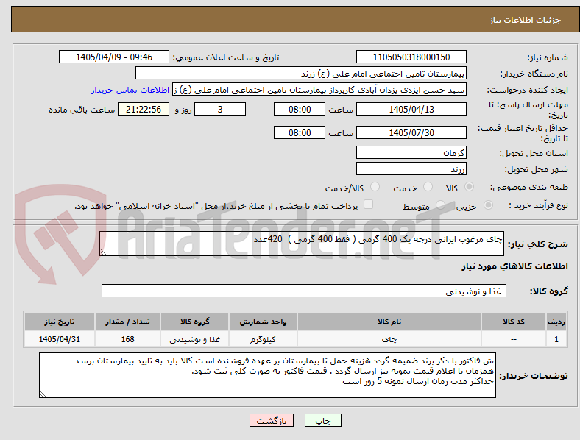The width and height of the screenshot is (580, 440).
Task: Click the شرح کلی نیاز description textarea
Action: tap(302, 244)
